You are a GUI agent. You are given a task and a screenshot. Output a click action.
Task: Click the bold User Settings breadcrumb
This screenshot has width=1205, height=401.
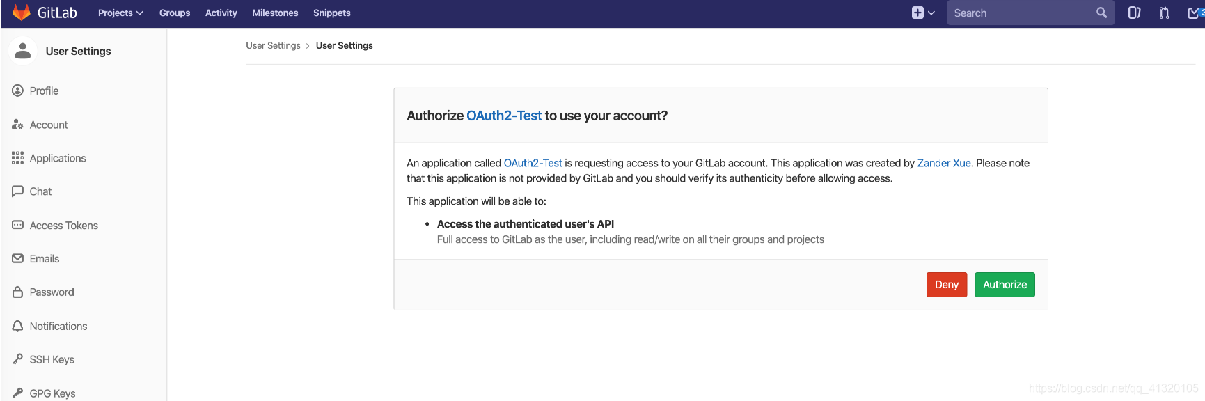(x=345, y=45)
